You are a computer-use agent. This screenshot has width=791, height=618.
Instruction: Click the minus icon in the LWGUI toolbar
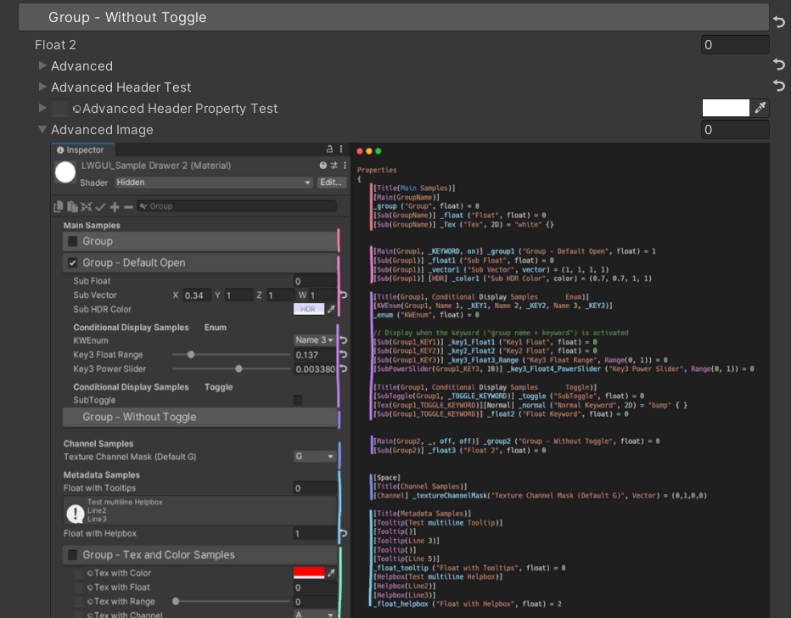coord(128,206)
